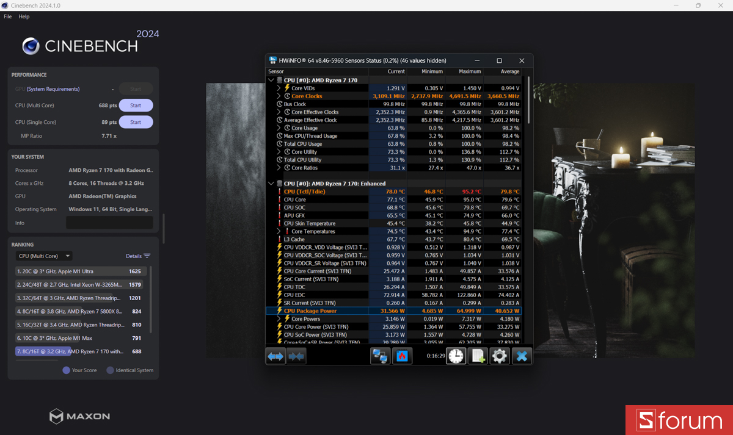Click the expand layout arrows icon in HWiNFO
Screen dimensions: 733x435
(275, 356)
